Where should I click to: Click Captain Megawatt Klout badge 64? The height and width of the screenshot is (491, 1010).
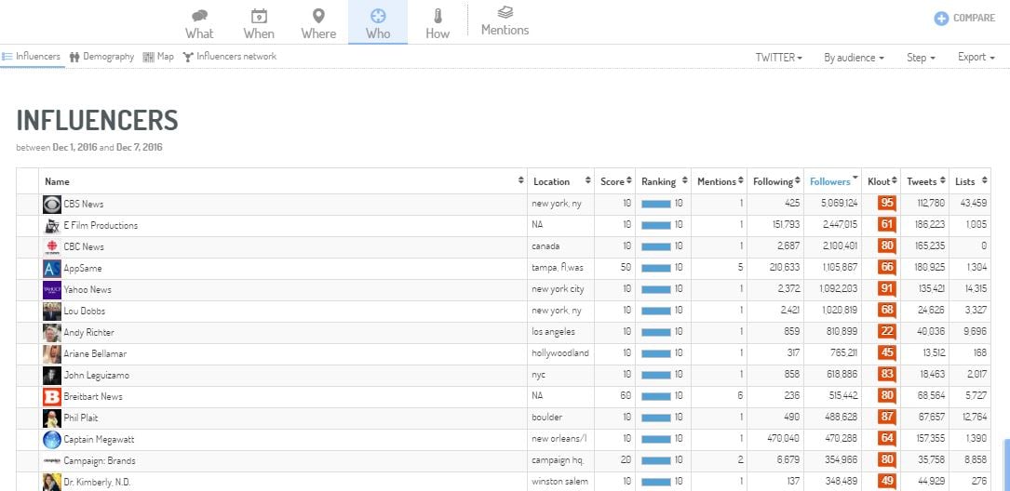pos(887,440)
